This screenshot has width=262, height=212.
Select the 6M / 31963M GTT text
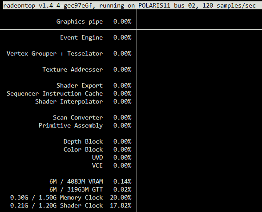76,189
